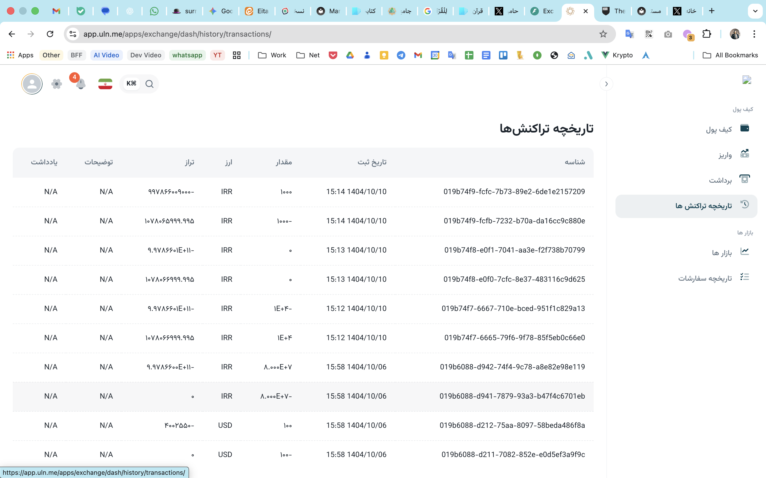Open the Work bookmarks folder
This screenshot has width=766, height=478.
tap(272, 55)
